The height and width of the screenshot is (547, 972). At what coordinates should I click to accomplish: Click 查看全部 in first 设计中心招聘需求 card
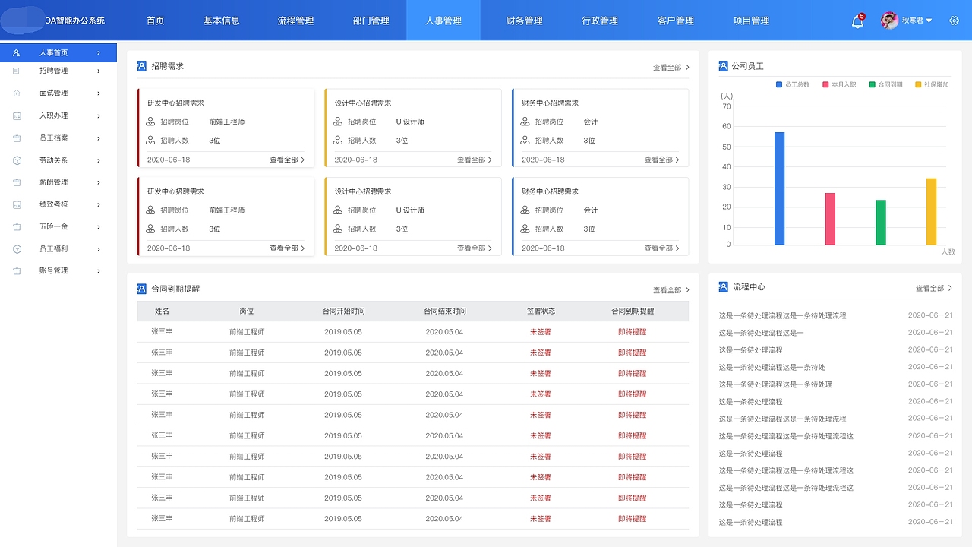point(475,160)
